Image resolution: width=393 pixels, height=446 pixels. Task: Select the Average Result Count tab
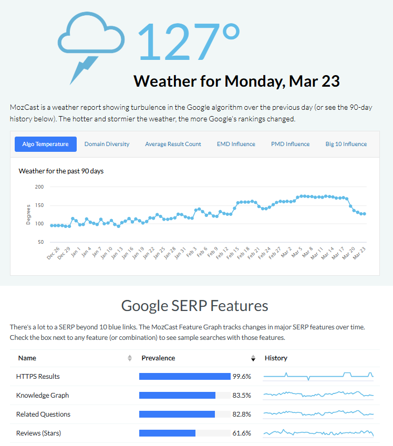point(173,144)
